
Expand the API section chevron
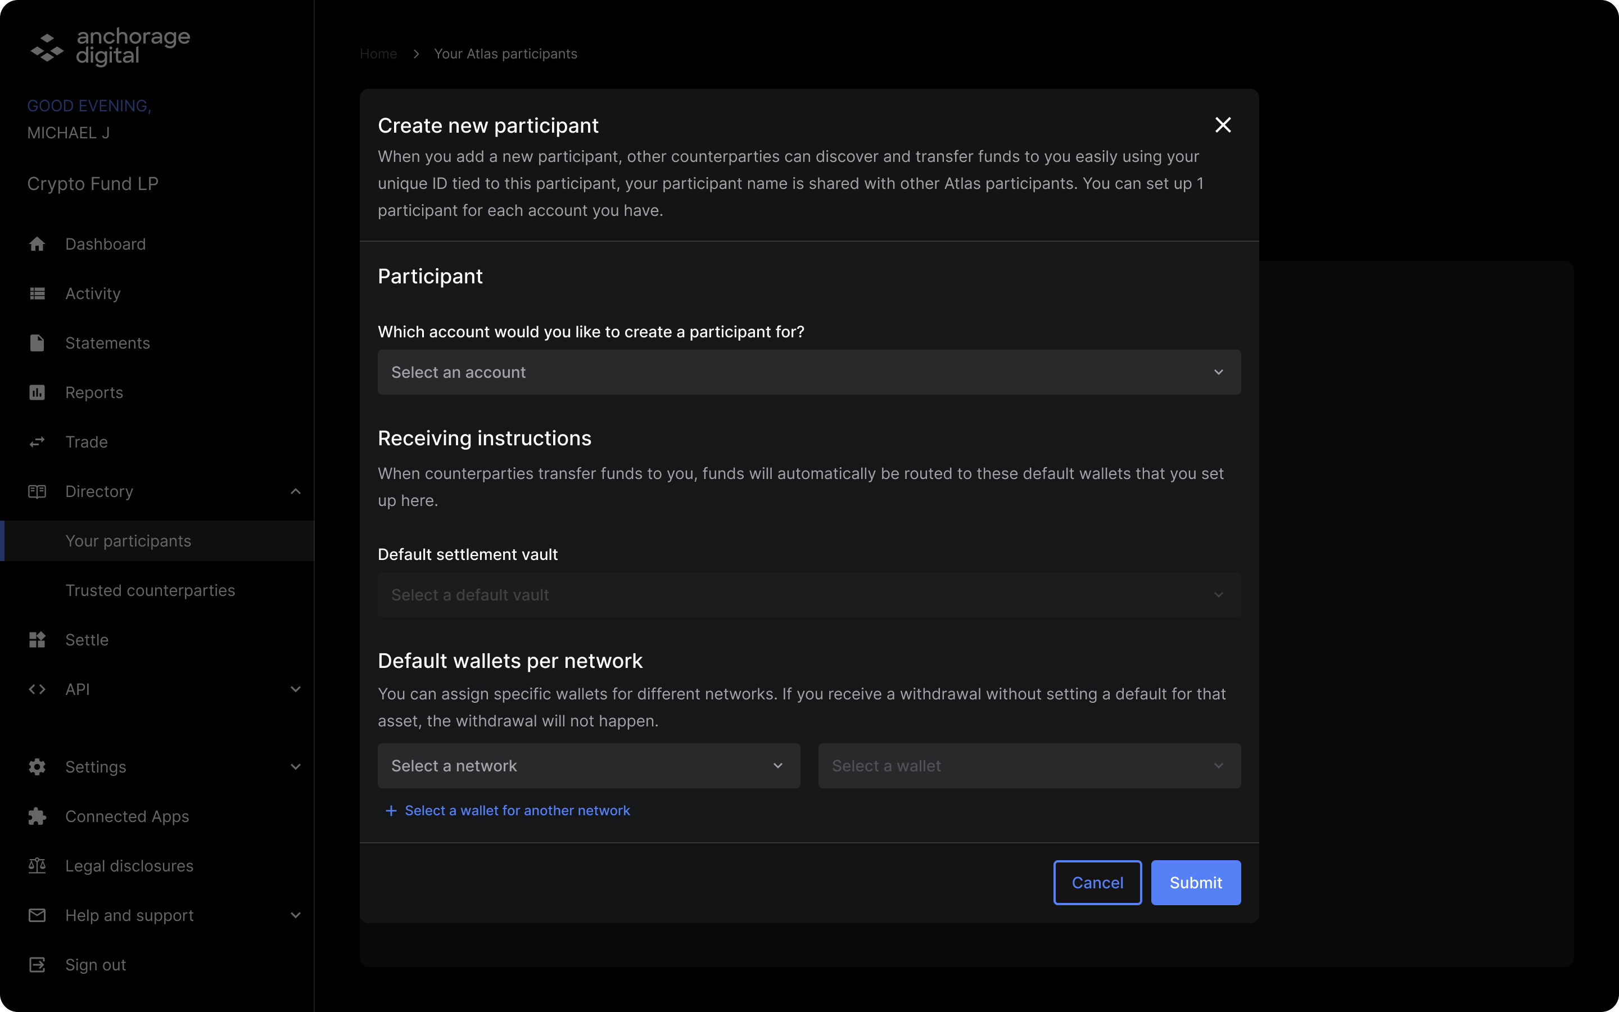coord(296,689)
